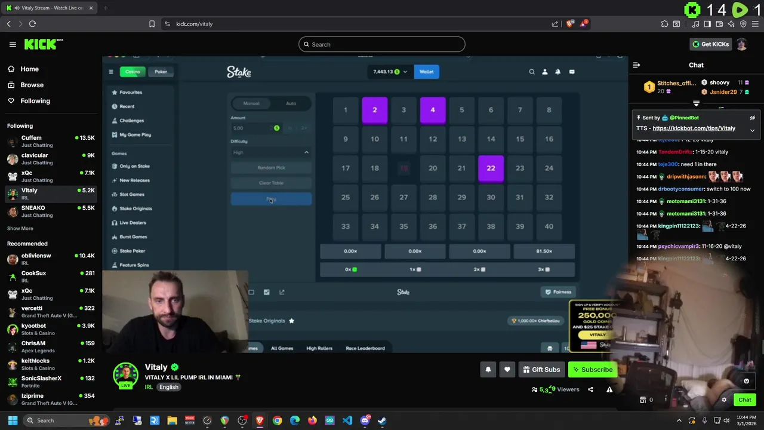Click the Brave Shields lion icon
Image resolution: width=764 pixels, height=430 pixels.
coord(570,24)
